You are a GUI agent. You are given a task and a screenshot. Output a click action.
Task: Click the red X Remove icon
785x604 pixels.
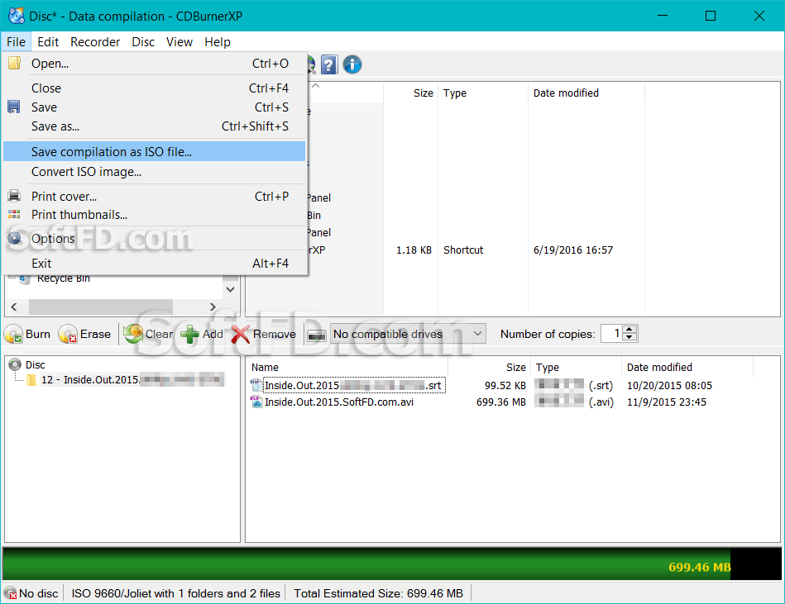[x=241, y=334]
